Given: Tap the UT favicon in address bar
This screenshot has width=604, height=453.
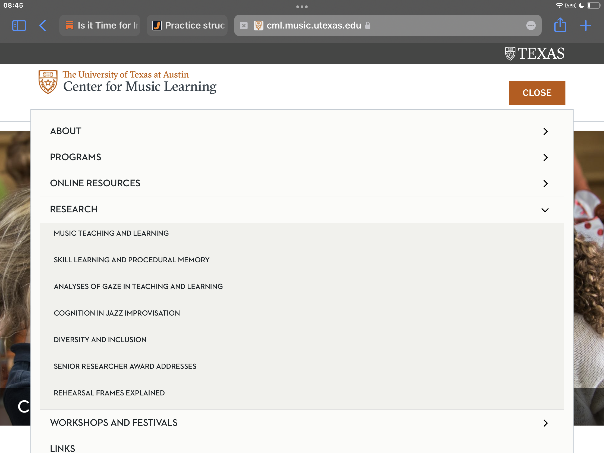Looking at the screenshot, I should point(258,26).
